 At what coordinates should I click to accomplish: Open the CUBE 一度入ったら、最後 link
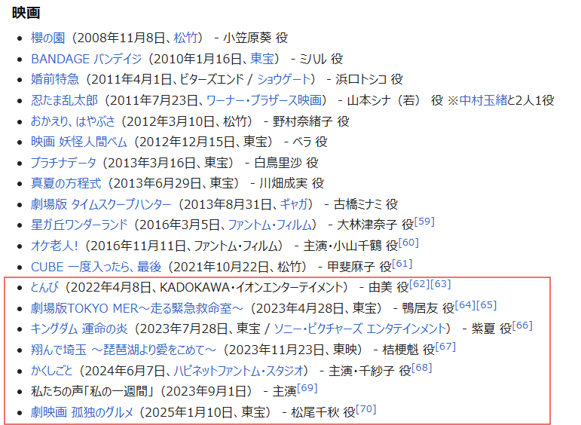(x=96, y=267)
